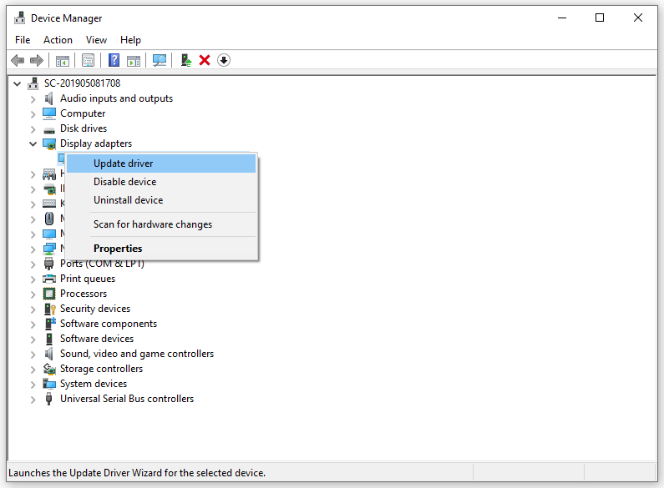This screenshot has height=488, width=664.
Task: Open the View menu
Action: 96,40
